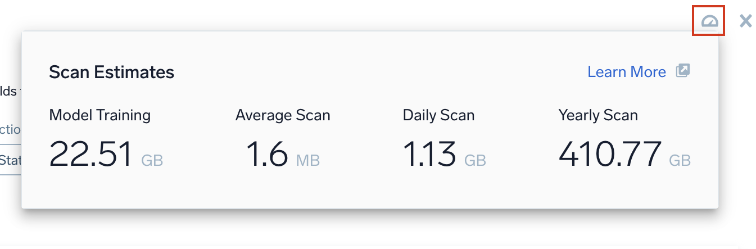Click the scan estimates gauge icon

pyautogui.click(x=709, y=21)
